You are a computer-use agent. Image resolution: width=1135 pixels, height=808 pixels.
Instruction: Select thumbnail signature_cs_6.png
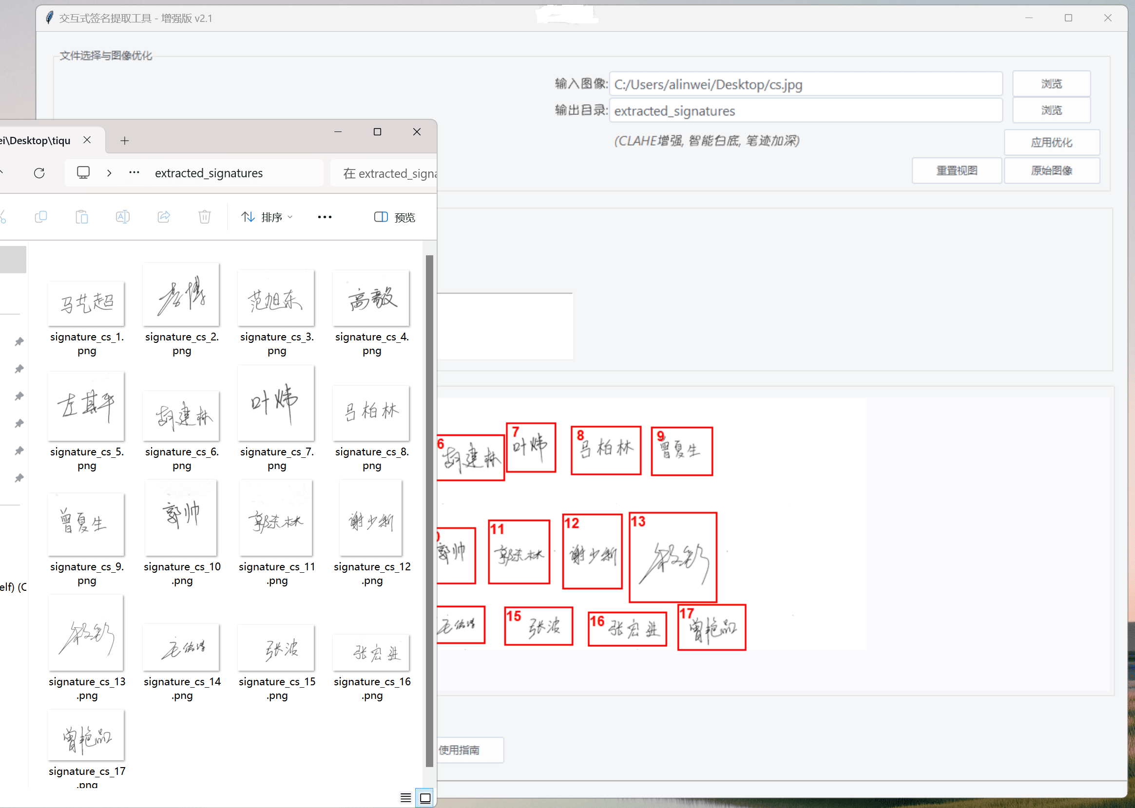tap(181, 415)
